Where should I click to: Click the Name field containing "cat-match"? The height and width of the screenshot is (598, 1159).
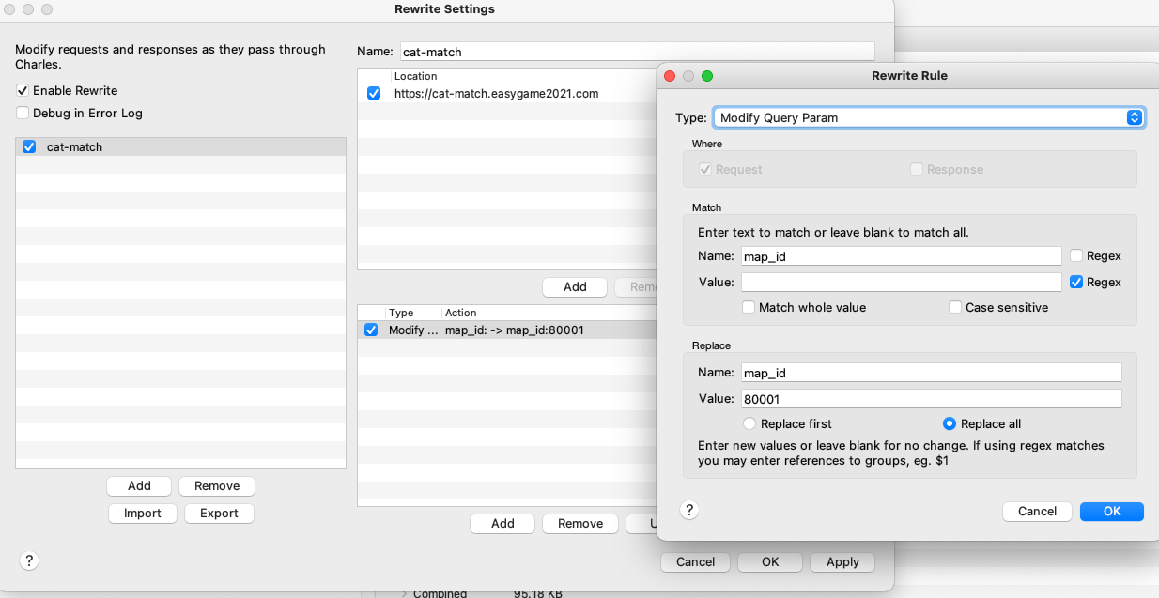(638, 51)
